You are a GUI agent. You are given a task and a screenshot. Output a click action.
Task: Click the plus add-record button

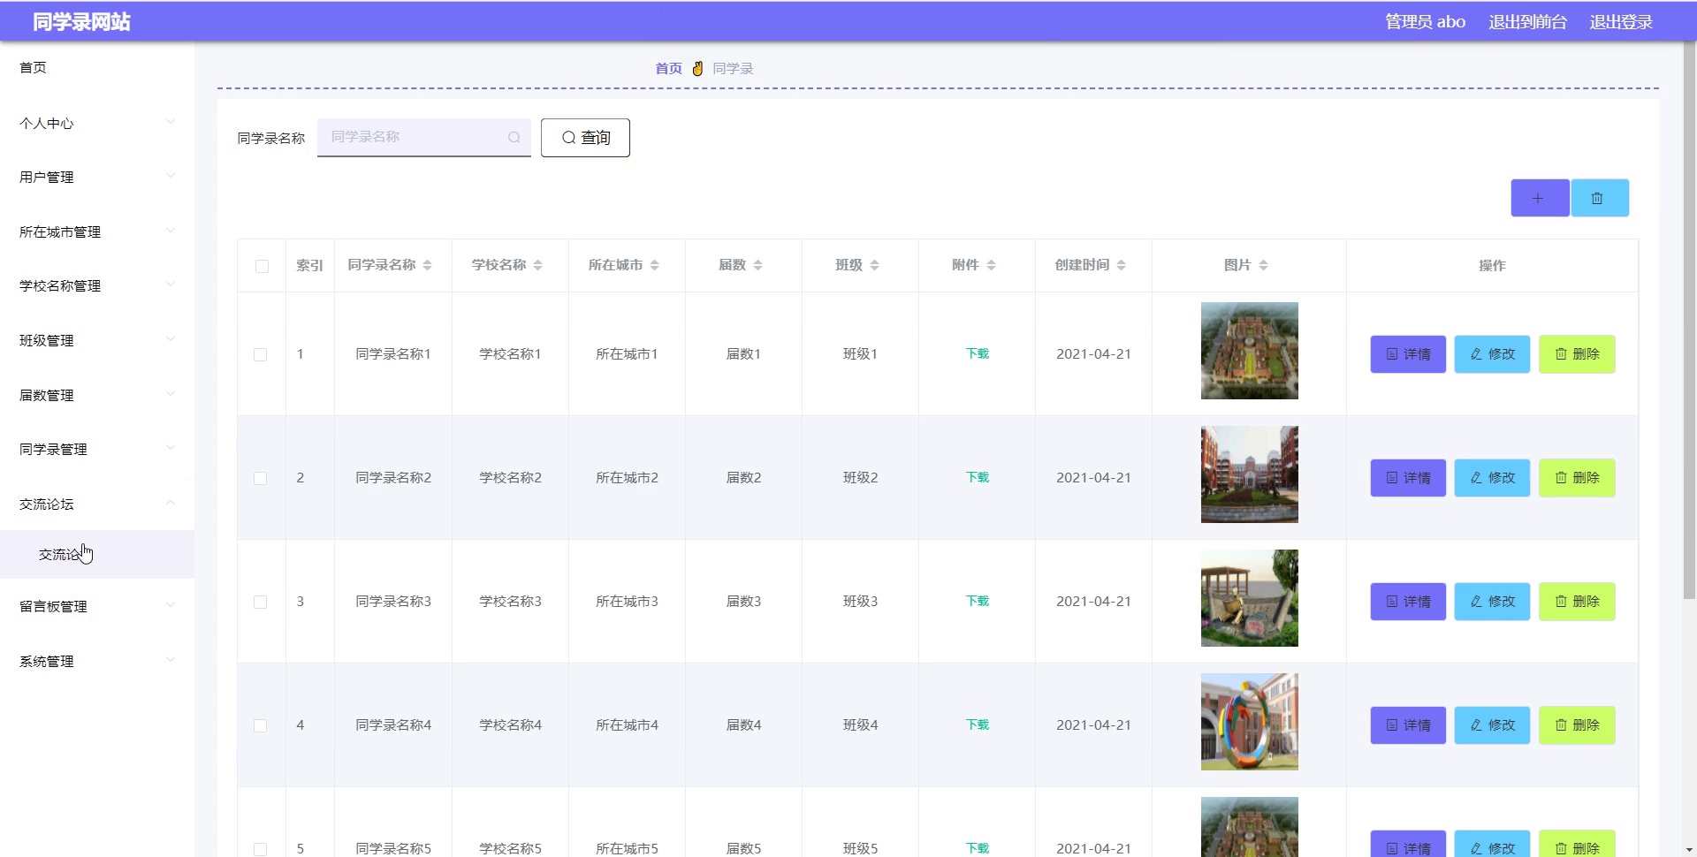click(1540, 198)
